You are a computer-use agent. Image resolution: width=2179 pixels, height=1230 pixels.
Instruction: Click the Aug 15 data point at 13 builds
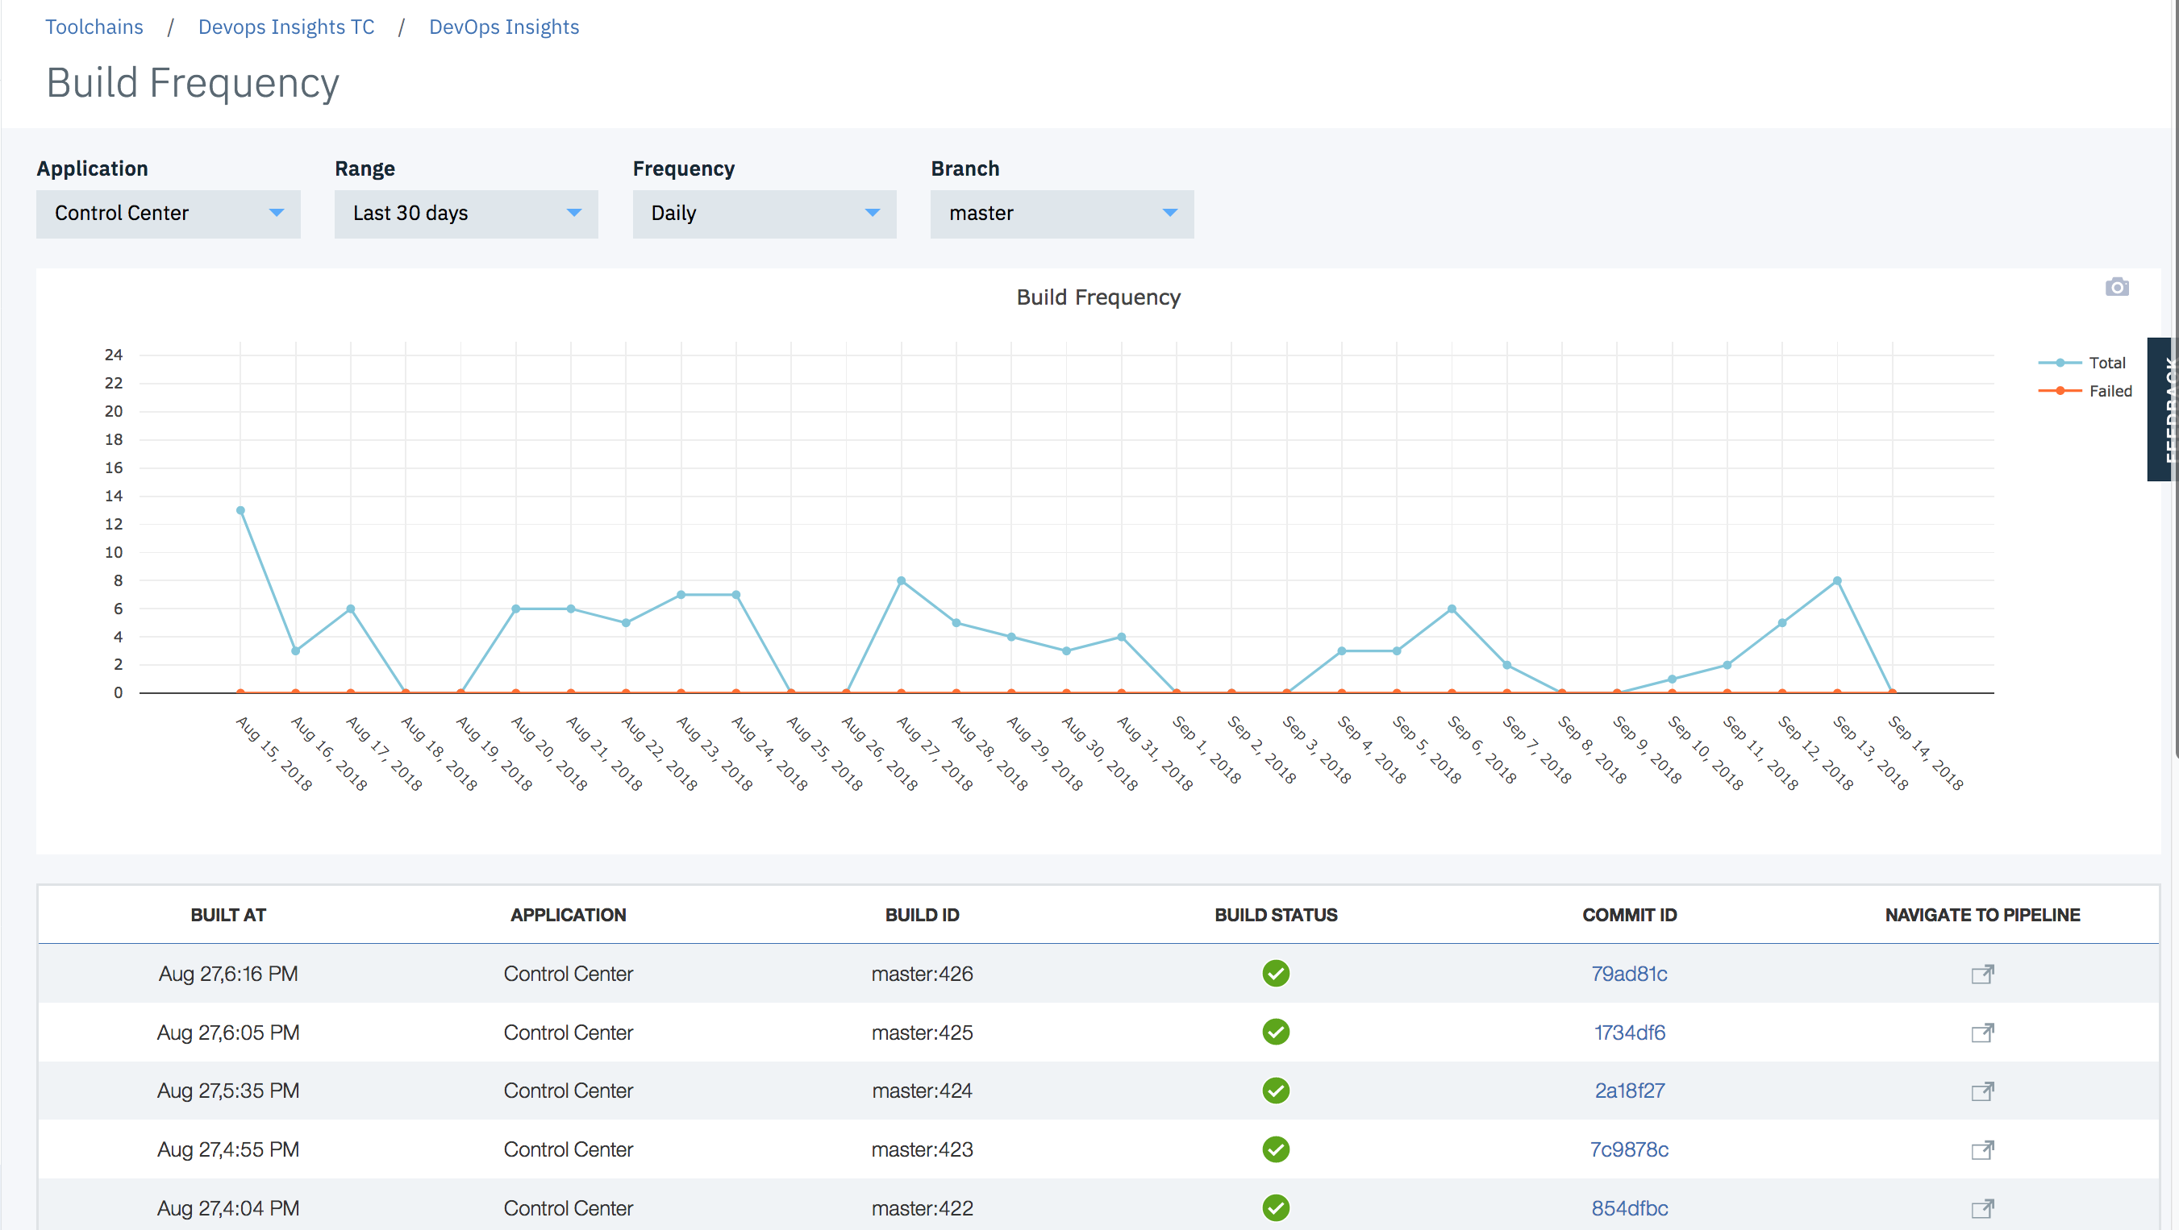click(x=240, y=510)
